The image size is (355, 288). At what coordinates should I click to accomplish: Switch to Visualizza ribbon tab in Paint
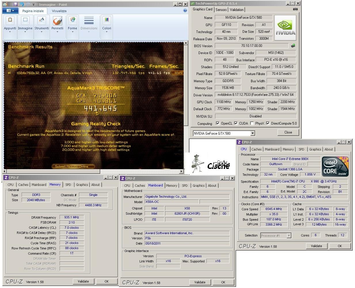(x=59, y=11)
